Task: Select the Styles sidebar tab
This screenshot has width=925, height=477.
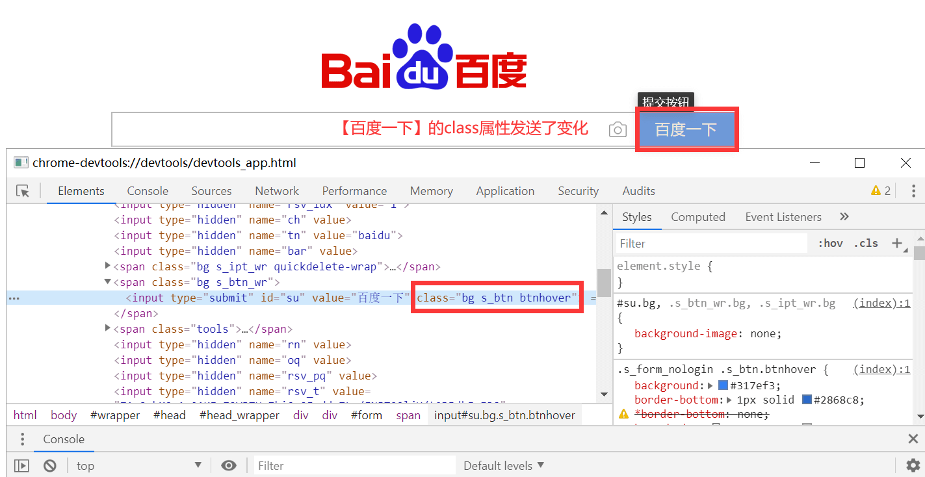Action: point(637,217)
